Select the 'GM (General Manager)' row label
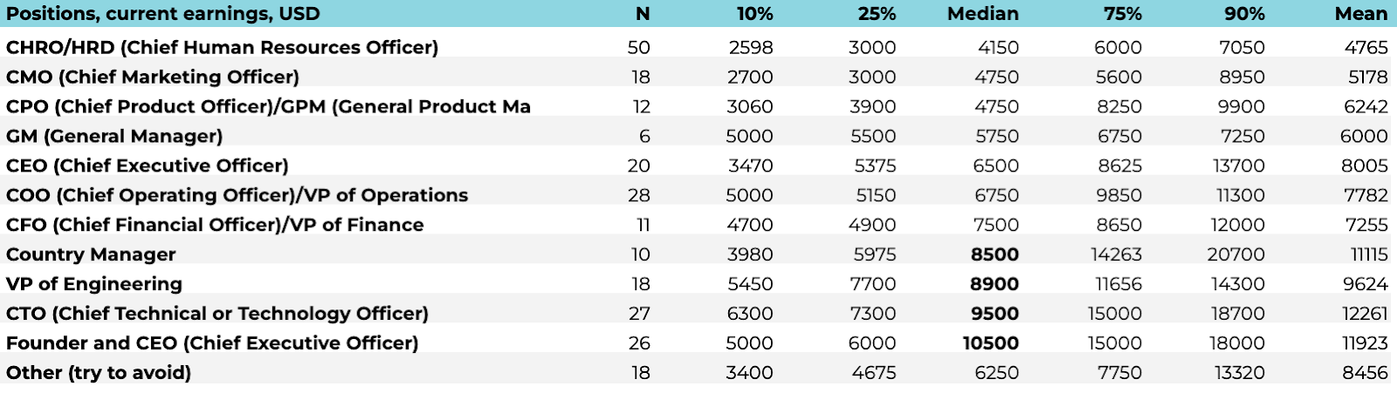Viewport: 1397px width, 393px height. (x=114, y=137)
